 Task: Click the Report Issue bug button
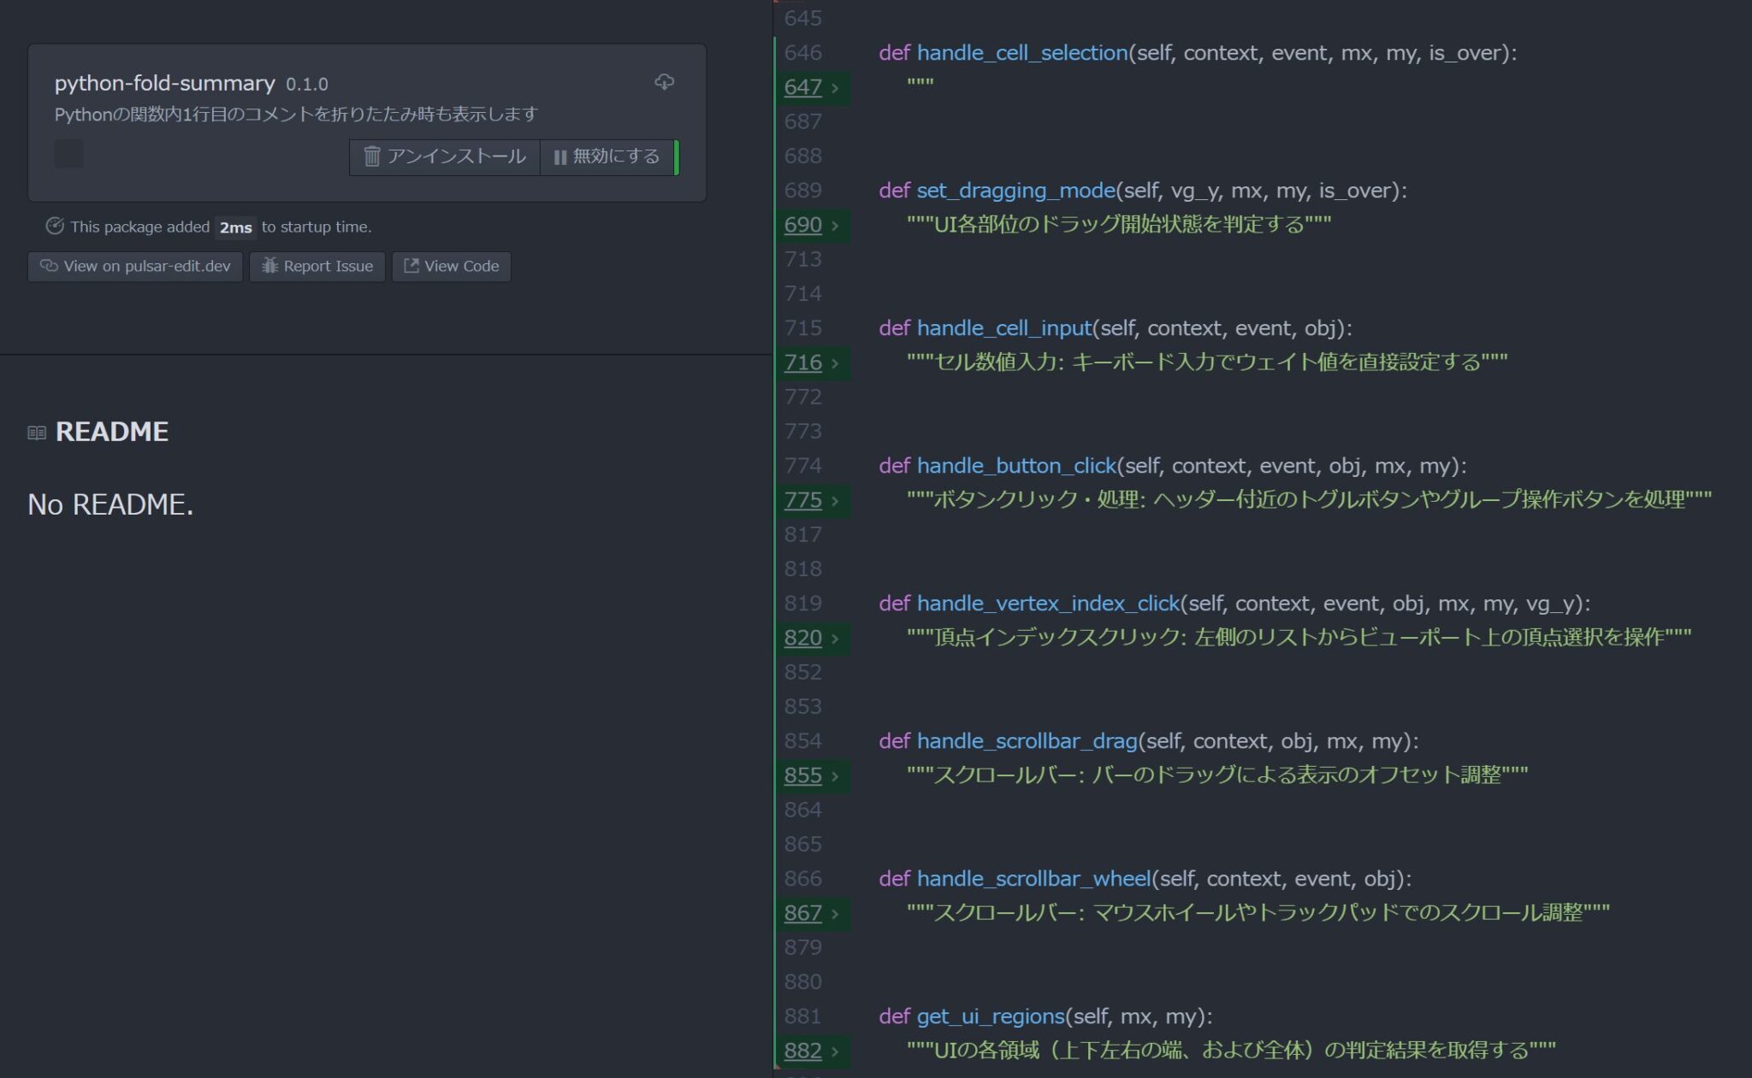click(x=317, y=266)
